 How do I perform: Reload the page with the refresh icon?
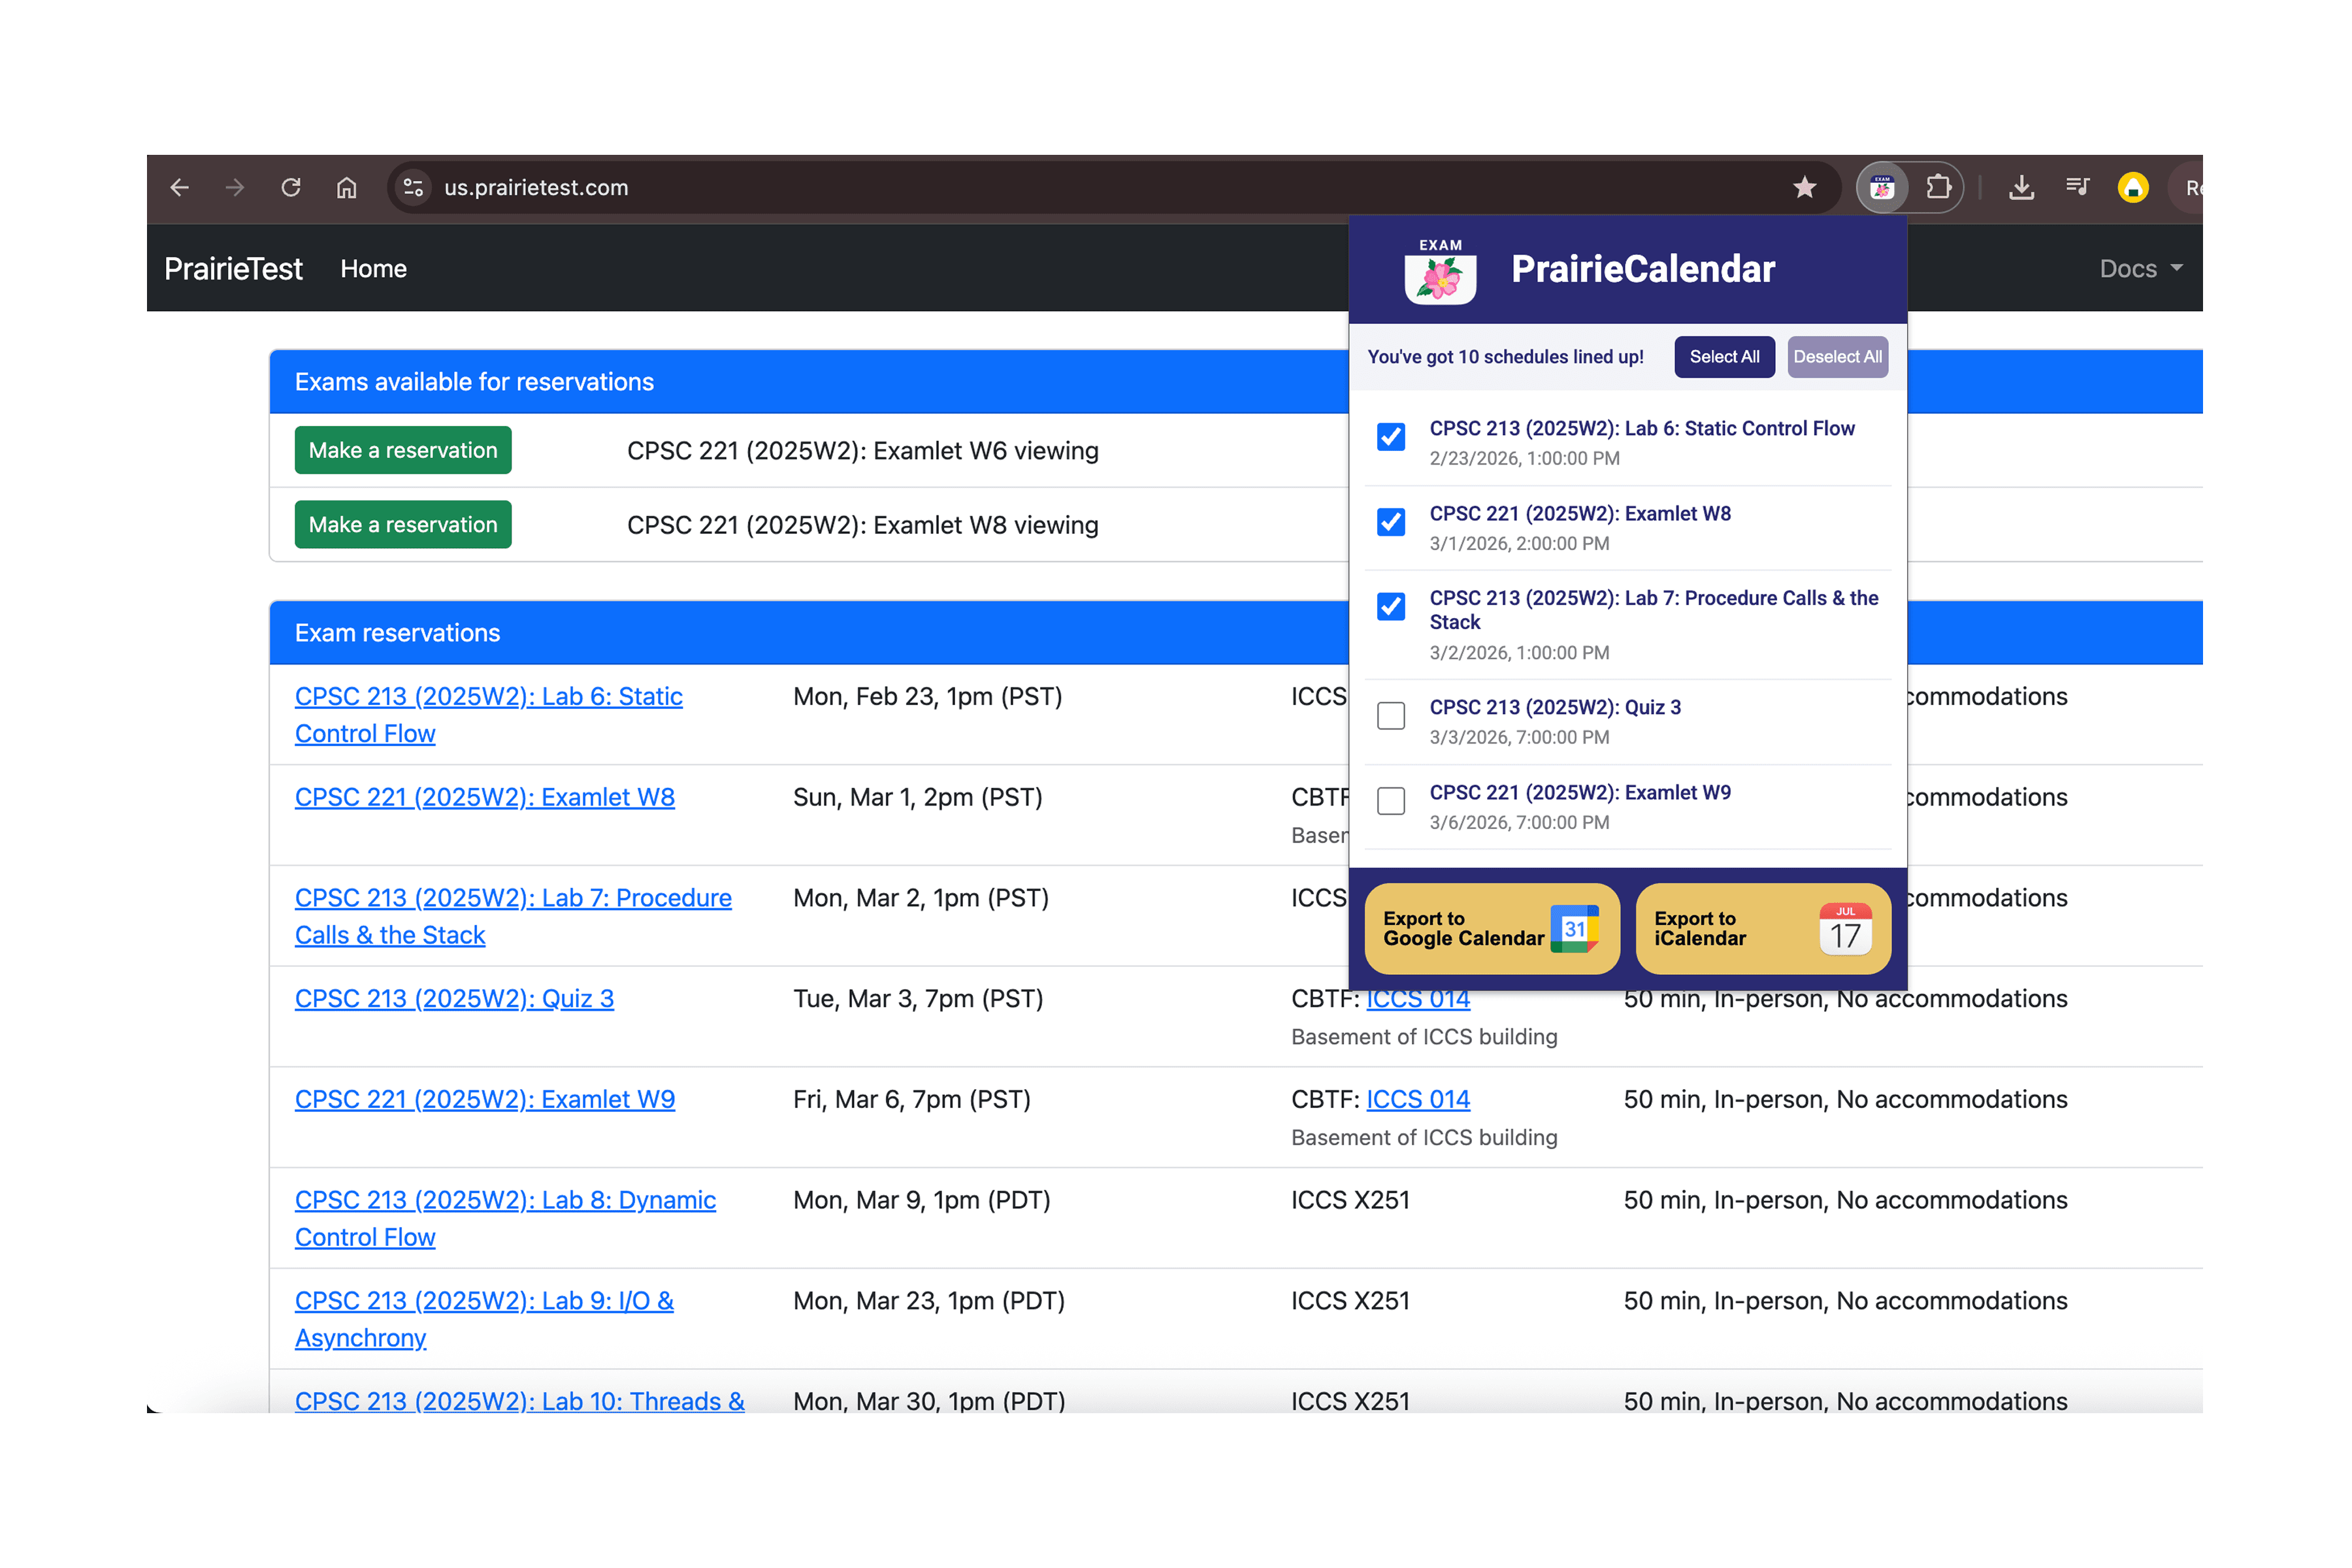(x=291, y=188)
